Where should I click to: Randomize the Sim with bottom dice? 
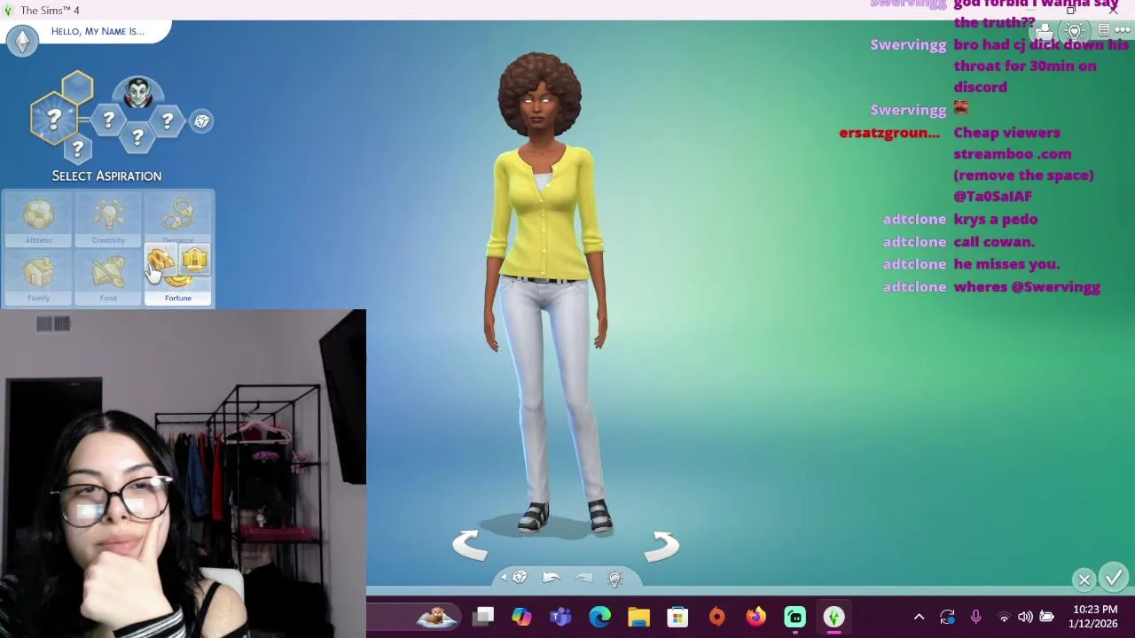pos(520,578)
